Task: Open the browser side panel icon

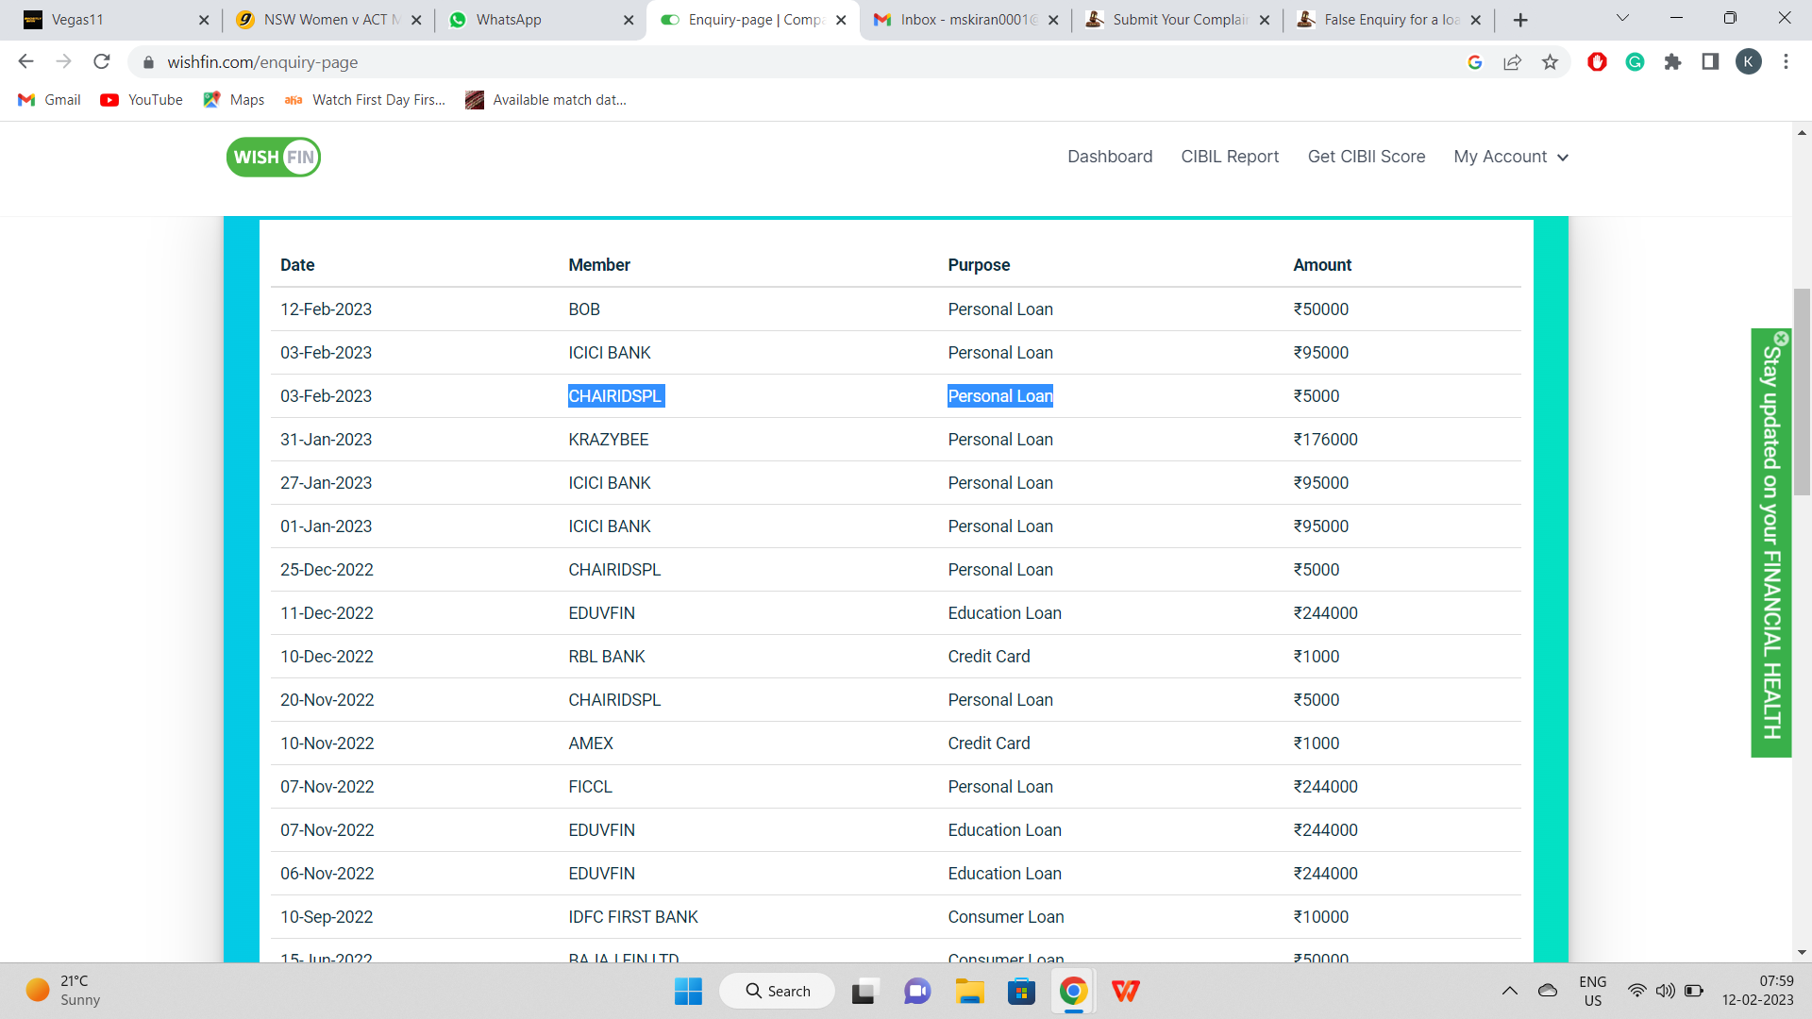Action: (1710, 62)
